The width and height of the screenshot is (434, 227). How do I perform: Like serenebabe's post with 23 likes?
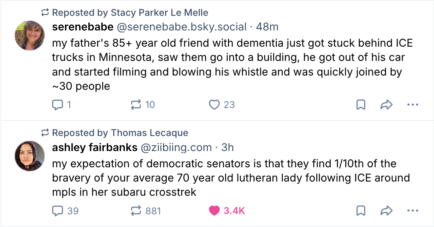point(214,105)
